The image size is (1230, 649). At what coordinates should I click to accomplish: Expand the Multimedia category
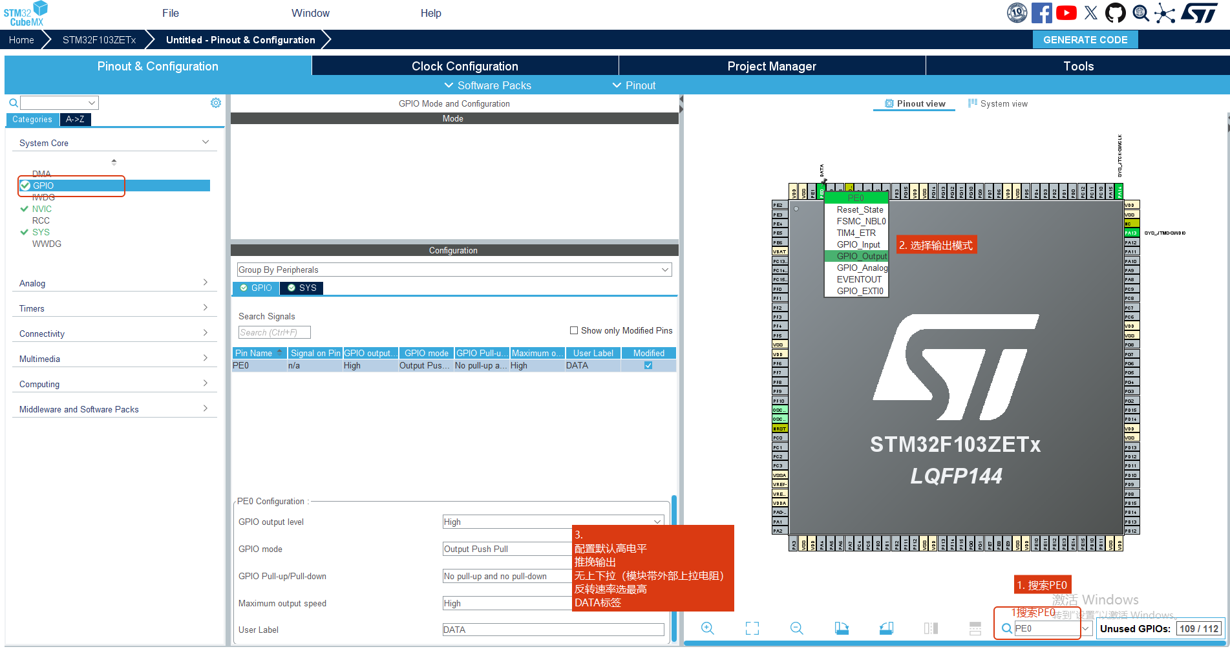(206, 358)
